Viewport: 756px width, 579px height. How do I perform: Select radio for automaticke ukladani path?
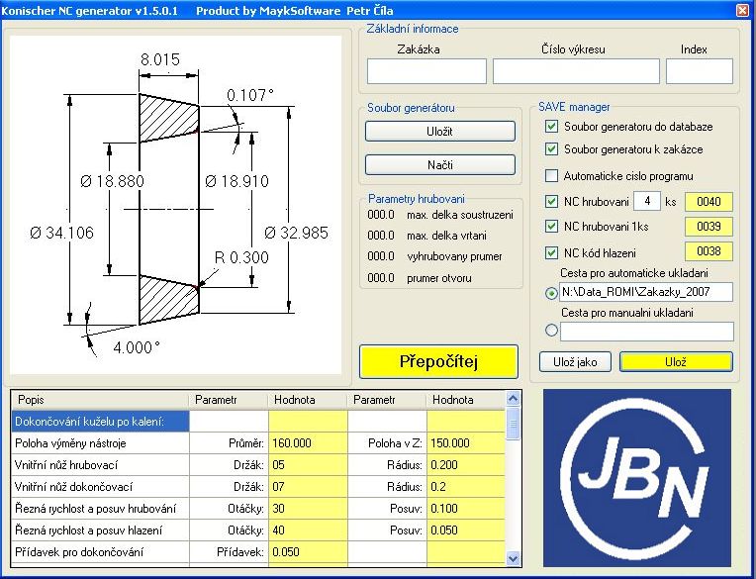pos(551,293)
